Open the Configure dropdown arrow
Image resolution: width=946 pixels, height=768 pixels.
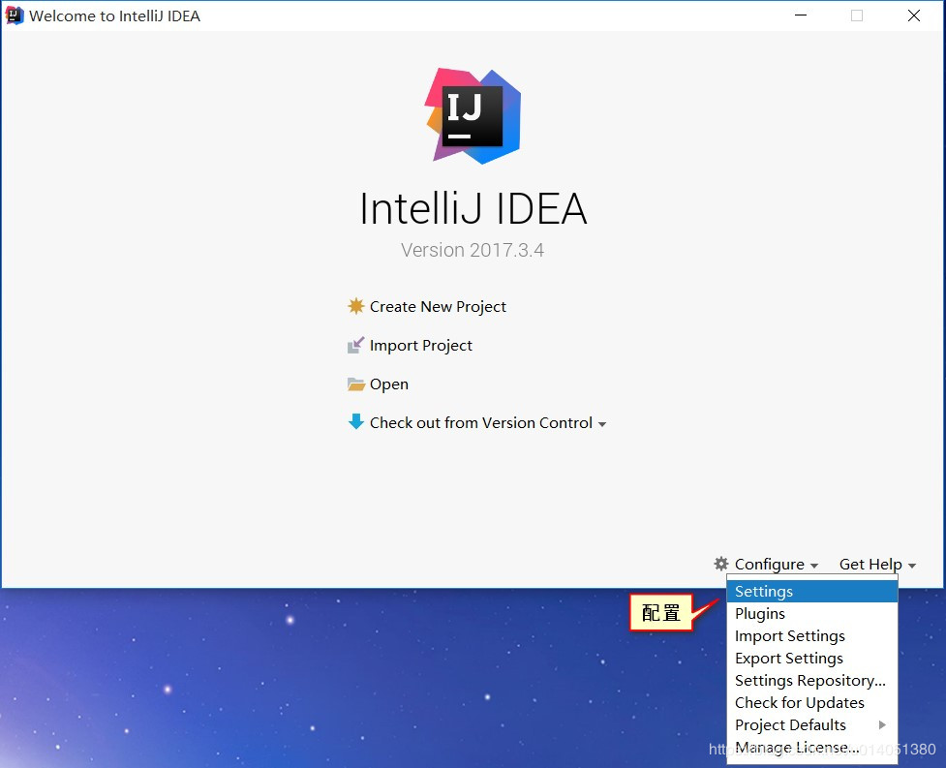814,565
